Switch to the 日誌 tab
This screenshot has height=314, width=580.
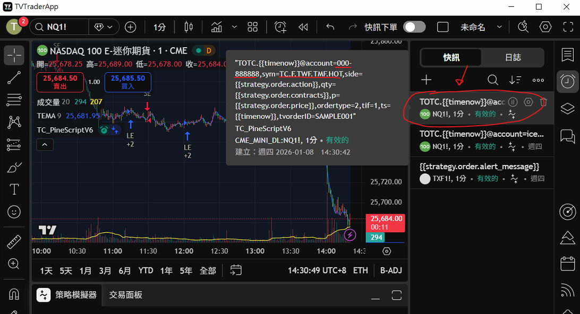pos(513,57)
